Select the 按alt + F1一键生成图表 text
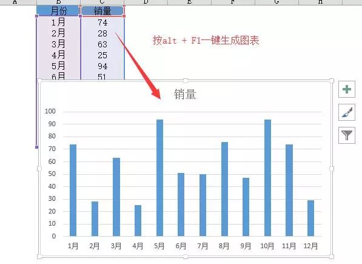362x264 pixels. (x=206, y=41)
